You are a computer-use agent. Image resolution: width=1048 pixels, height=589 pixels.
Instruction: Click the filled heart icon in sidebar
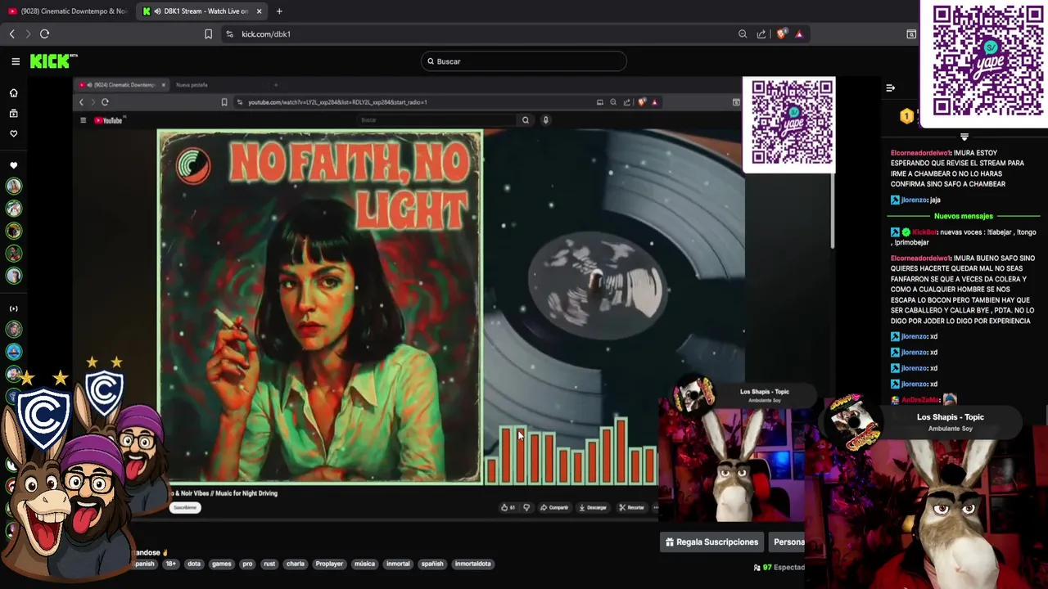click(x=13, y=165)
